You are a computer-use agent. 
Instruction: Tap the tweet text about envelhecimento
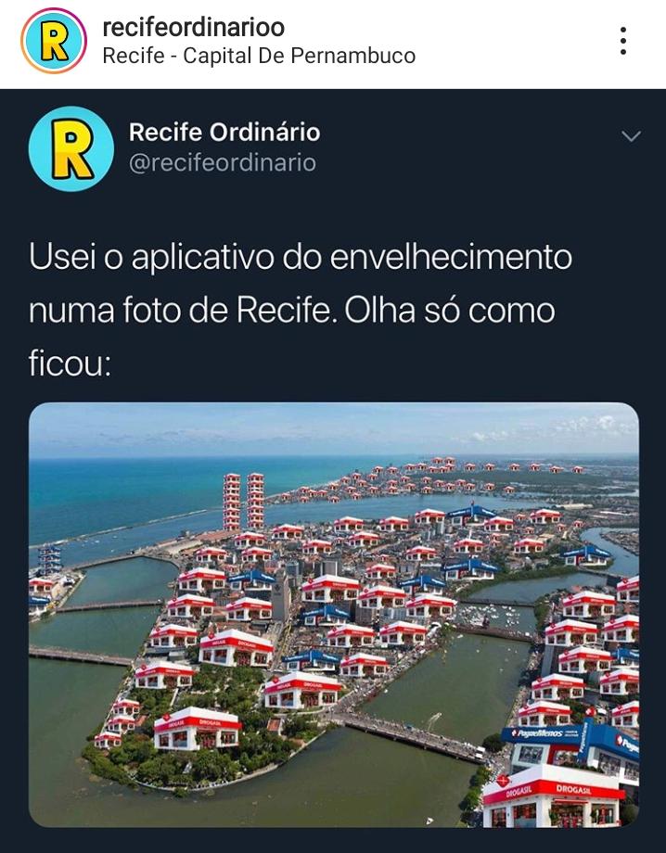pyautogui.click(x=301, y=310)
